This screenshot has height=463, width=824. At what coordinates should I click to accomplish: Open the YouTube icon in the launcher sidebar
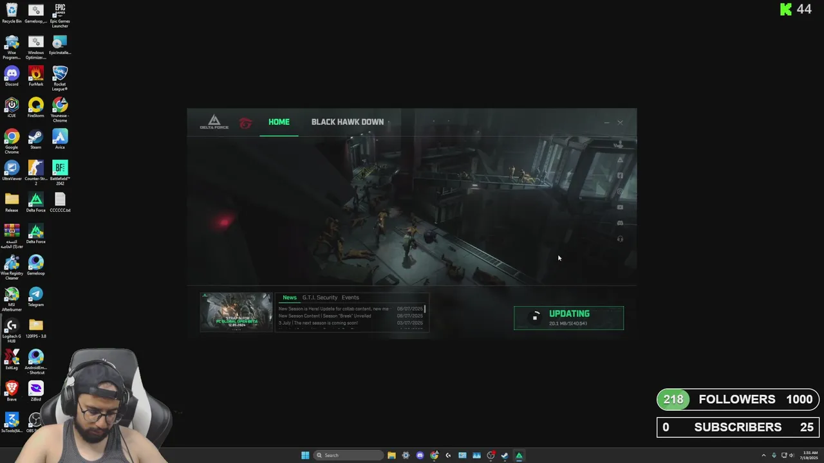620,207
